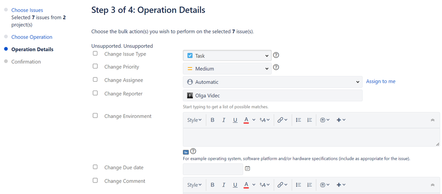Click text color icon in Comment editor
The width and height of the screenshot is (442, 194).
tap(246, 185)
